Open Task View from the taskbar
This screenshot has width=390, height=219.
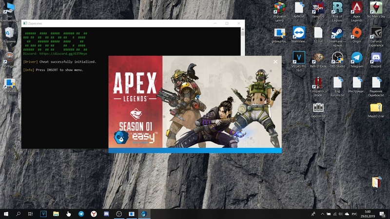30,214
